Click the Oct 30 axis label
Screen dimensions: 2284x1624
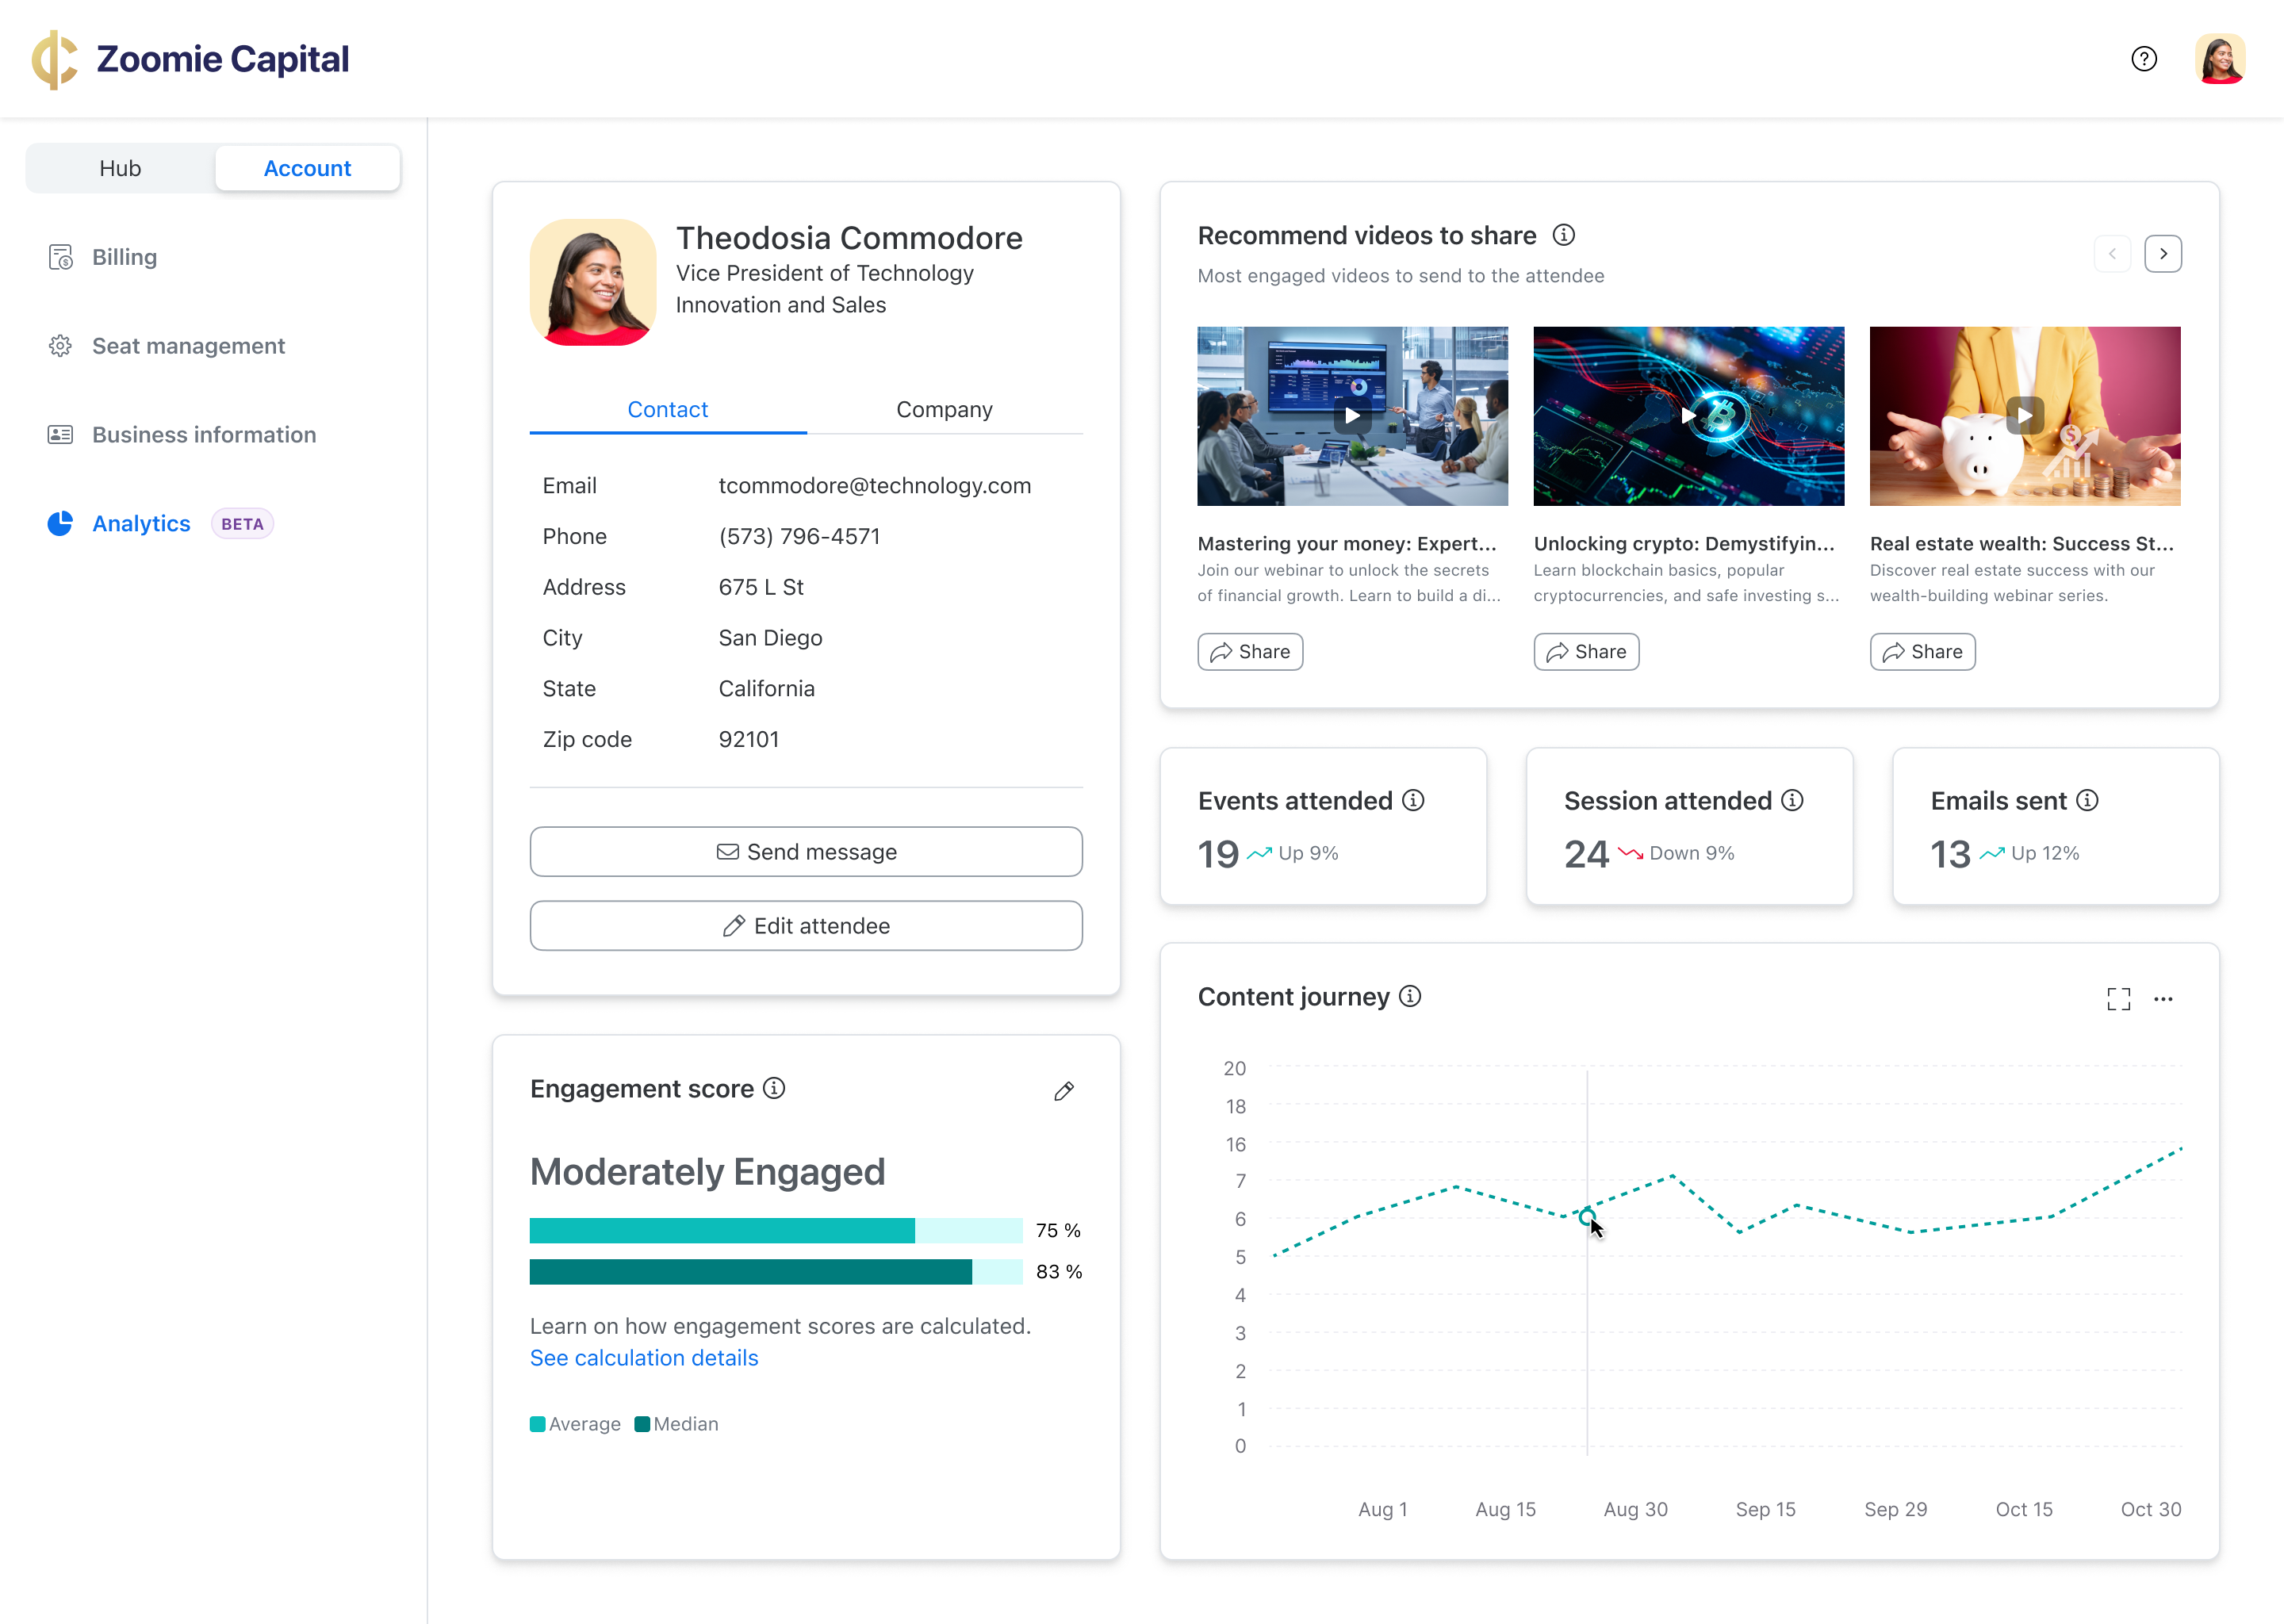(2151, 1509)
